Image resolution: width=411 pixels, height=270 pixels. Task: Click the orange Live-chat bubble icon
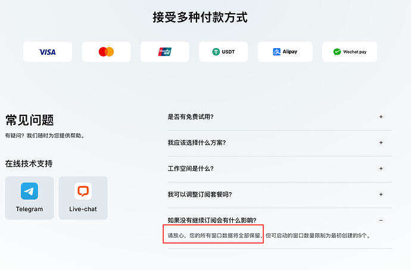(83, 191)
